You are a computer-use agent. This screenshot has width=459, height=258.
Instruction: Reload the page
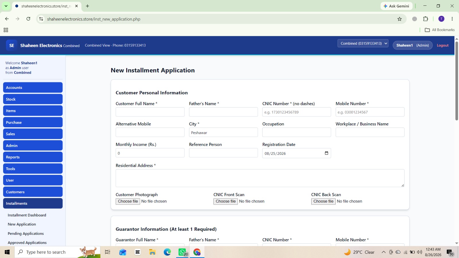(28, 19)
